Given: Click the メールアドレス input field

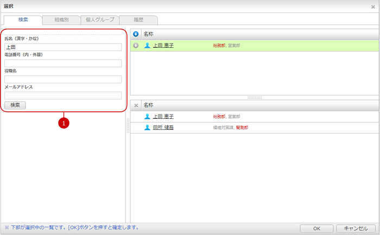Looking at the screenshot, I should [x=63, y=95].
